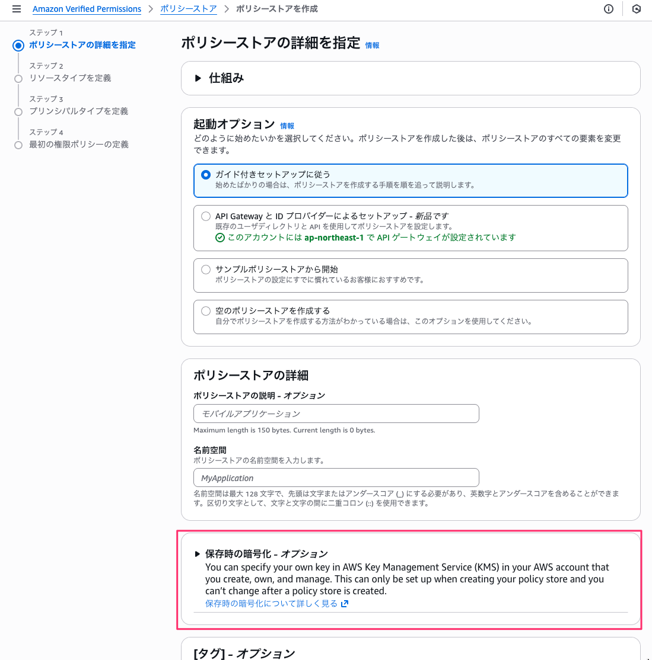Open the hamburger navigation menu

click(x=16, y=9)
